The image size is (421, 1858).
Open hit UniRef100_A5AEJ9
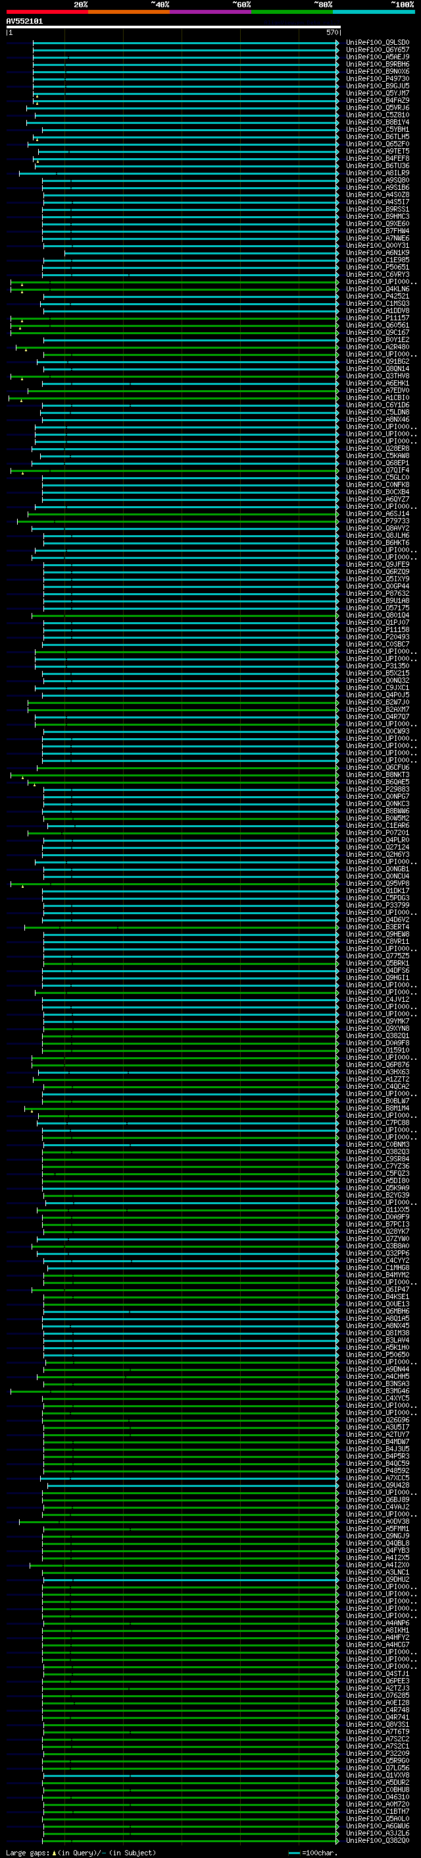click(x=377, y=57)
